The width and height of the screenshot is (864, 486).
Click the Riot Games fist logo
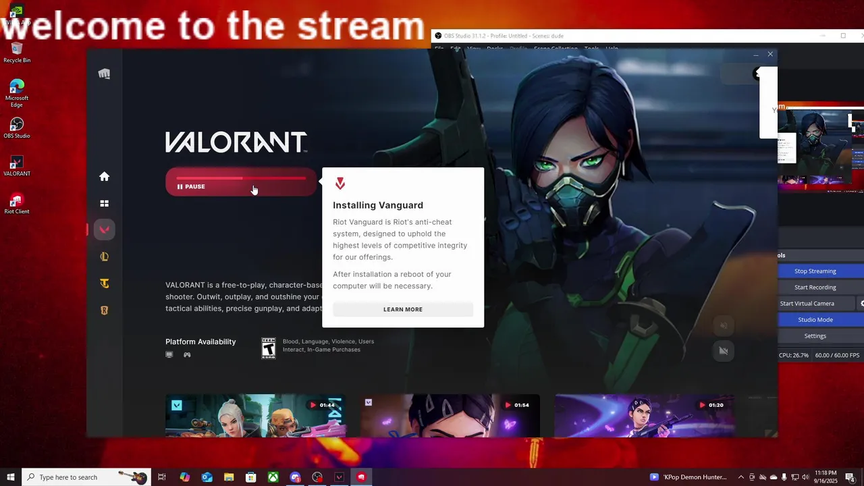[x=104, y=74]
